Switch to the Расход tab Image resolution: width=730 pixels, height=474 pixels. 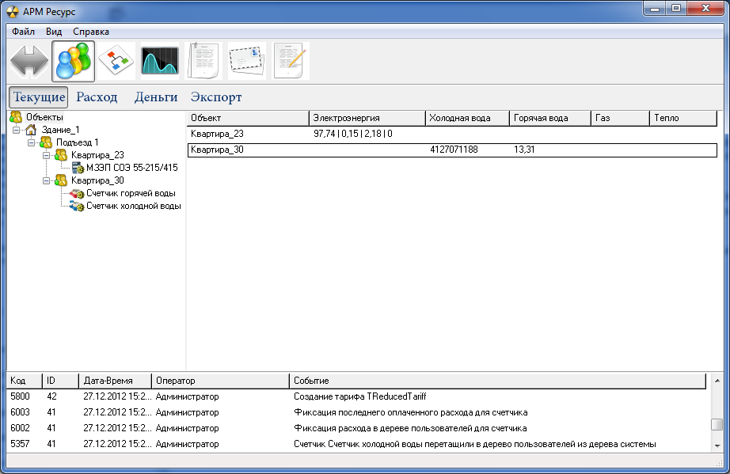[x=97, y=97]
